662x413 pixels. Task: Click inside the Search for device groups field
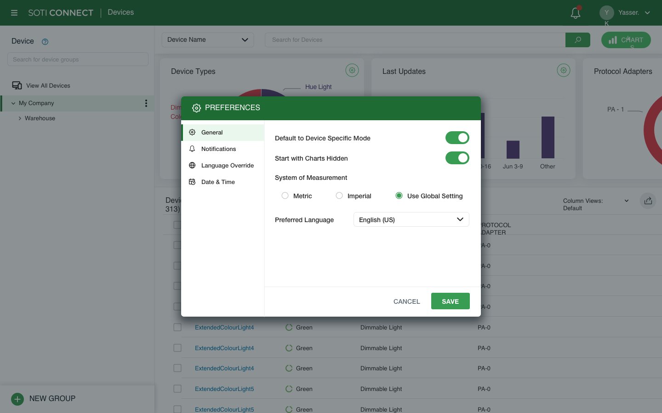click(x=78, y=59)
